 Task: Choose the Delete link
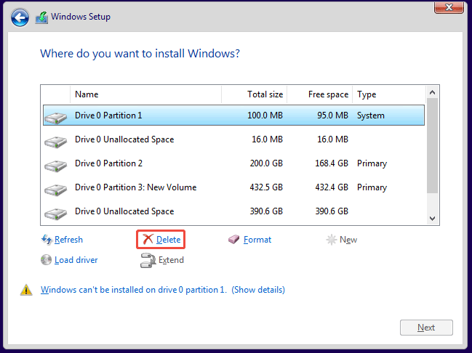[x=168, y=240]
